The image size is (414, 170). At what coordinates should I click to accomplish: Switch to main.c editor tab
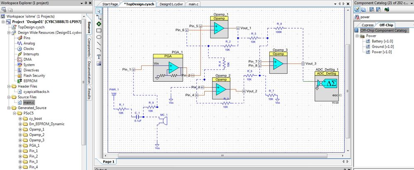point(194,4)
